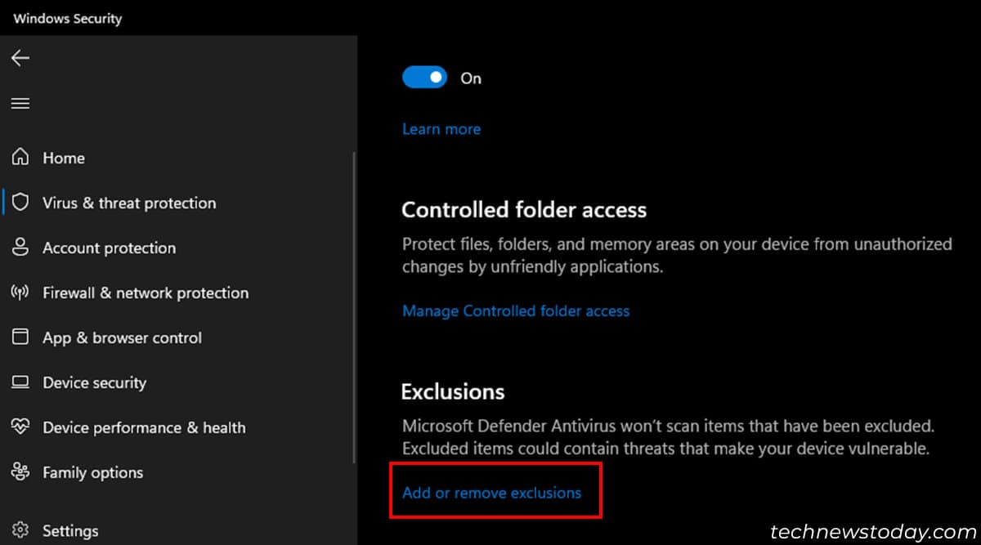This screenshot has width=981, height=545.
Task: Open the Account protection menu label
Action: point(109,248)
